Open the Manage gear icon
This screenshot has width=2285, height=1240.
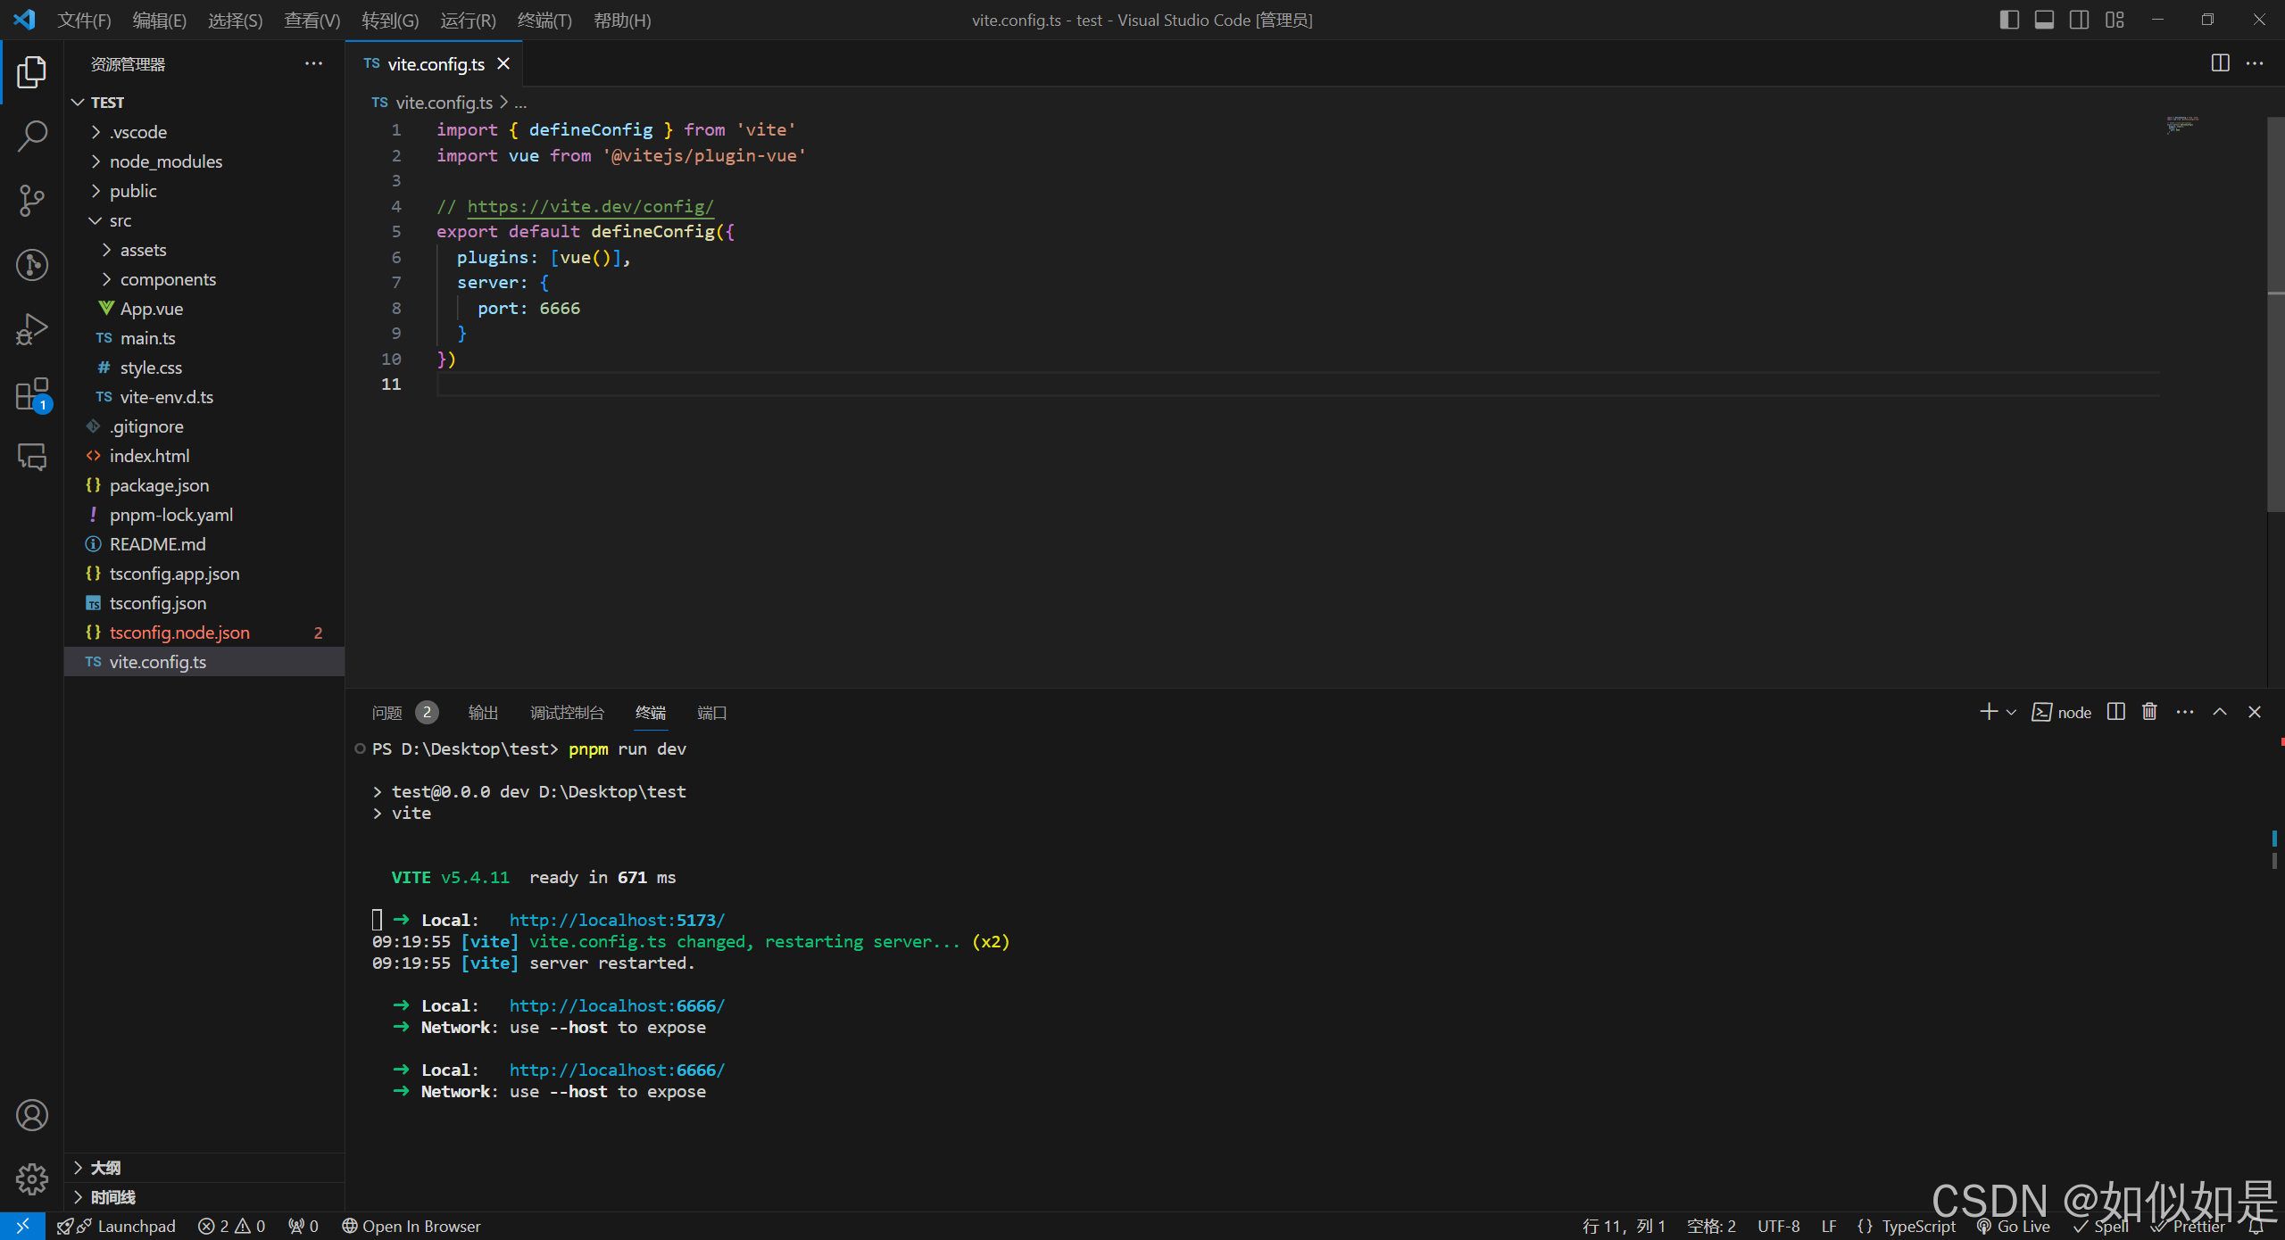32,1179
